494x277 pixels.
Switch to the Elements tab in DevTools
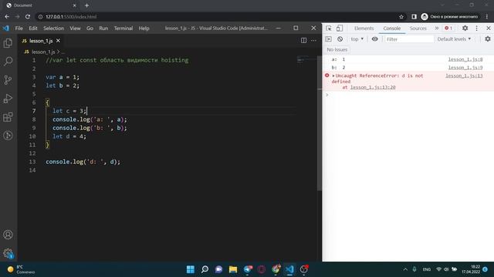364,28
